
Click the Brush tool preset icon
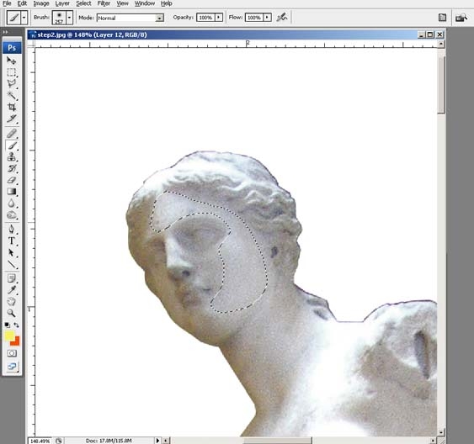(x=13, y=17)
